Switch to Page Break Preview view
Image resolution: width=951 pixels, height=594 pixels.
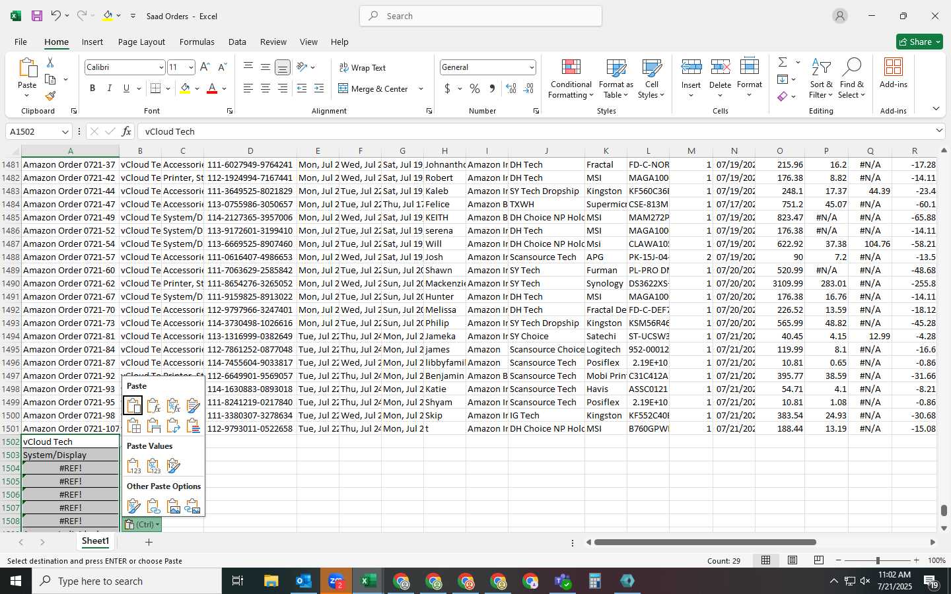[819, 560]
